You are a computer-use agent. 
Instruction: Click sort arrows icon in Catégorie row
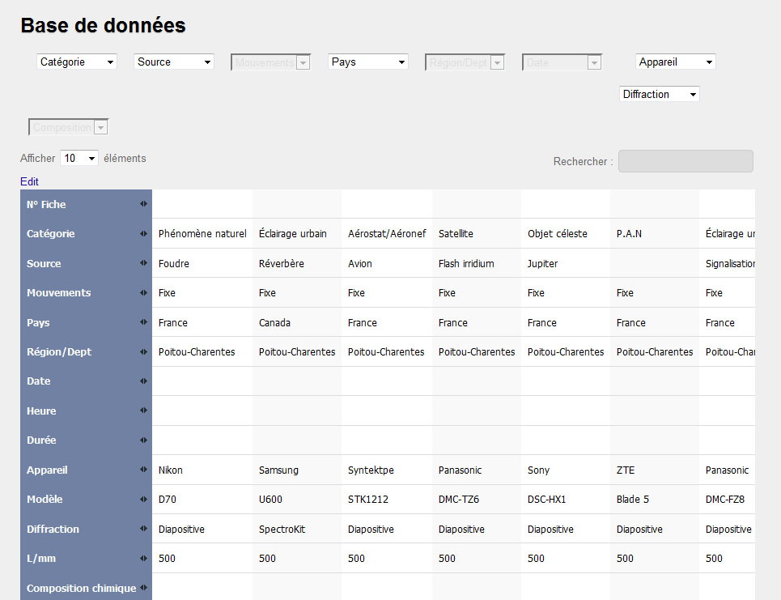coord(143,234)
